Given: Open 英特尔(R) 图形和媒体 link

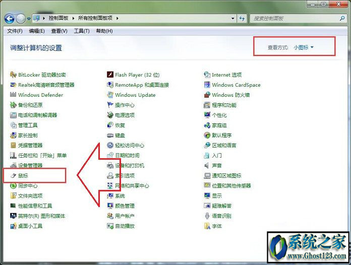Looking at the screenshot, I should pyautogui.click(x=42, y=216).
